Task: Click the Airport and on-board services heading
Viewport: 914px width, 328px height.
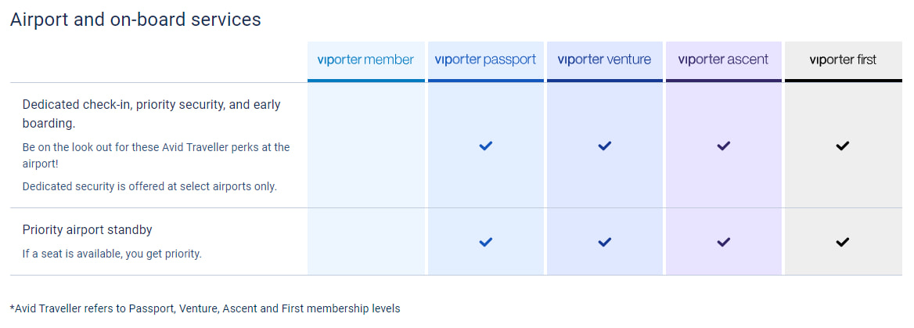Action: point(135,20)
